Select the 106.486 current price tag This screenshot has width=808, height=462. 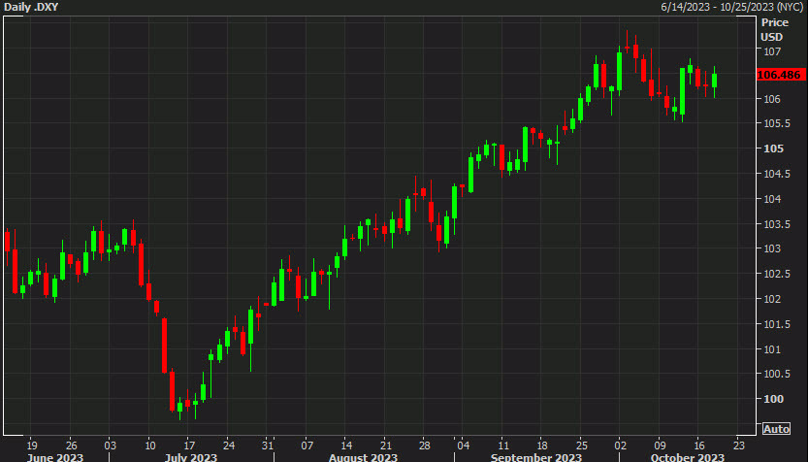[x=782, y=75]
